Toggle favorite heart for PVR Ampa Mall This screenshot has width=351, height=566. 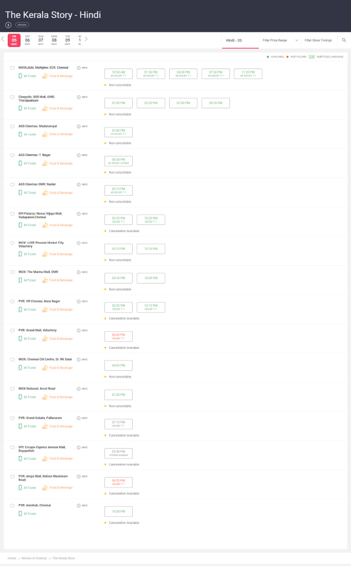(x=12, y=477)
